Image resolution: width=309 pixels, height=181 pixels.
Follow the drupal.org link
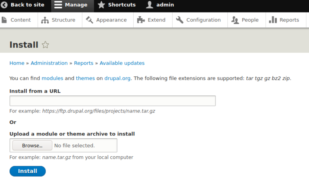(117, 78)
